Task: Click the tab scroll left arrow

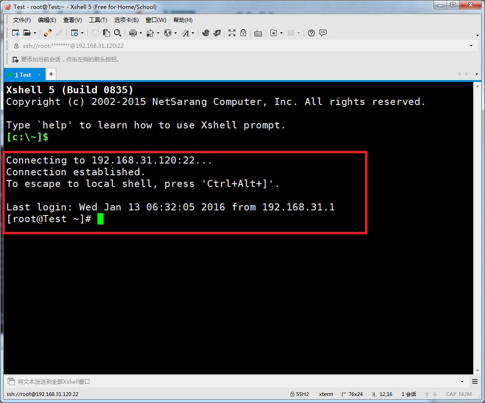Action: tap(459, 74)
